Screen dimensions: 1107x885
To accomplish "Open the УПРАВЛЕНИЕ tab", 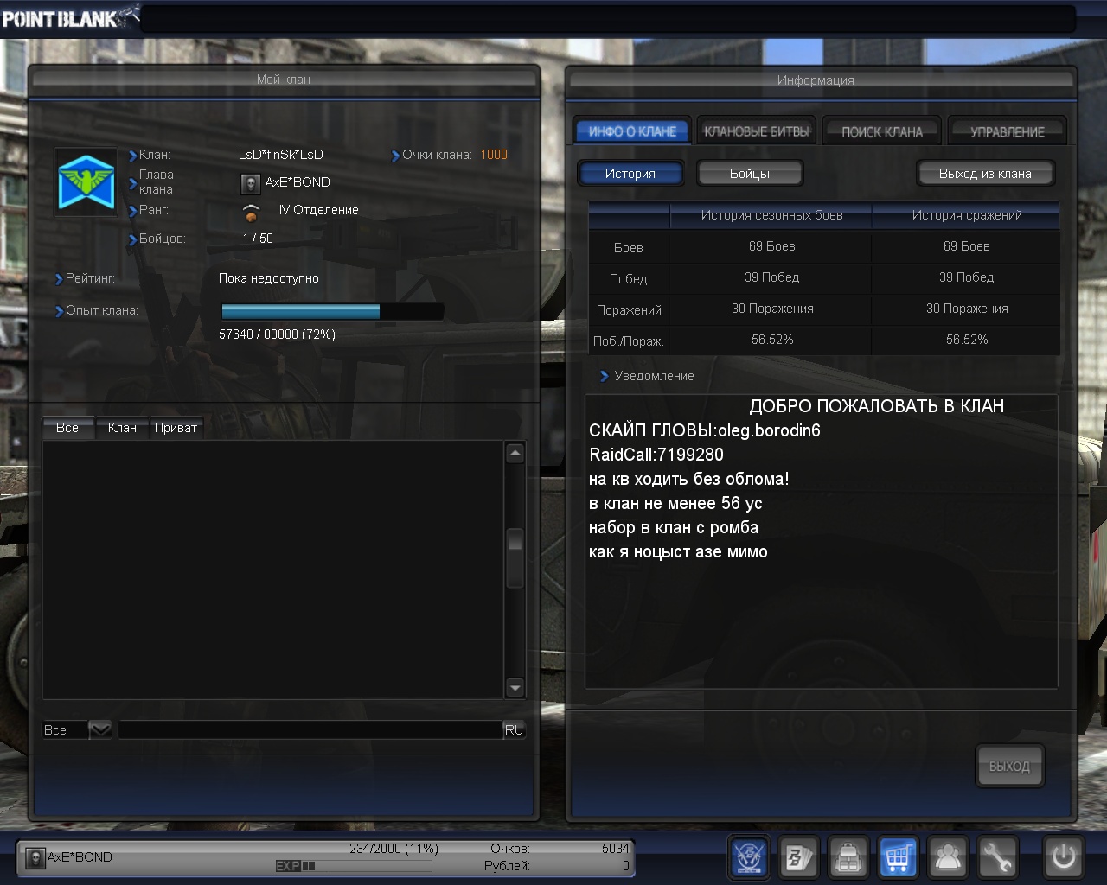I will [1007, 131].
